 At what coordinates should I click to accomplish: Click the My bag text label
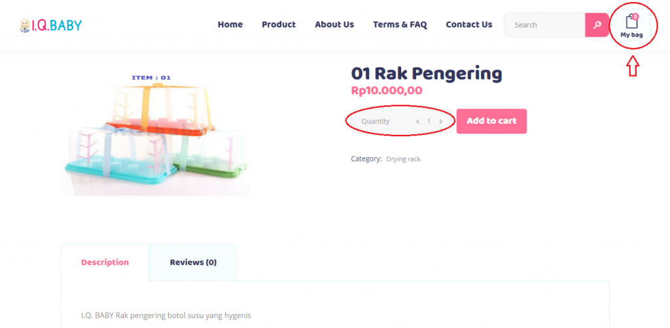[631, 35]
